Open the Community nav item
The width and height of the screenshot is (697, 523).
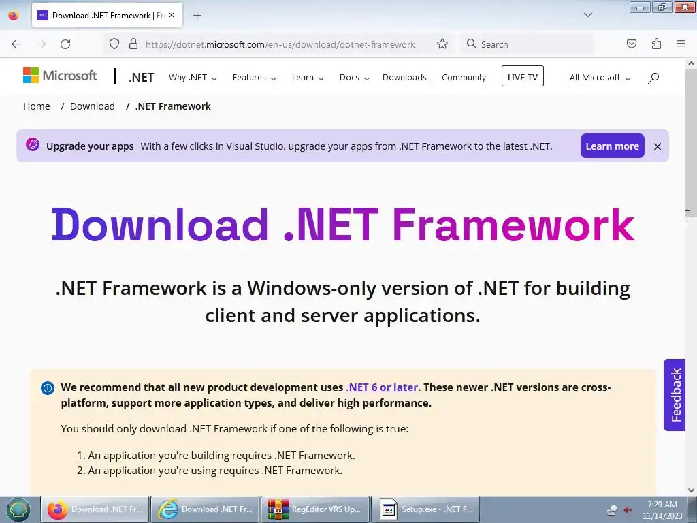point(464,78)
